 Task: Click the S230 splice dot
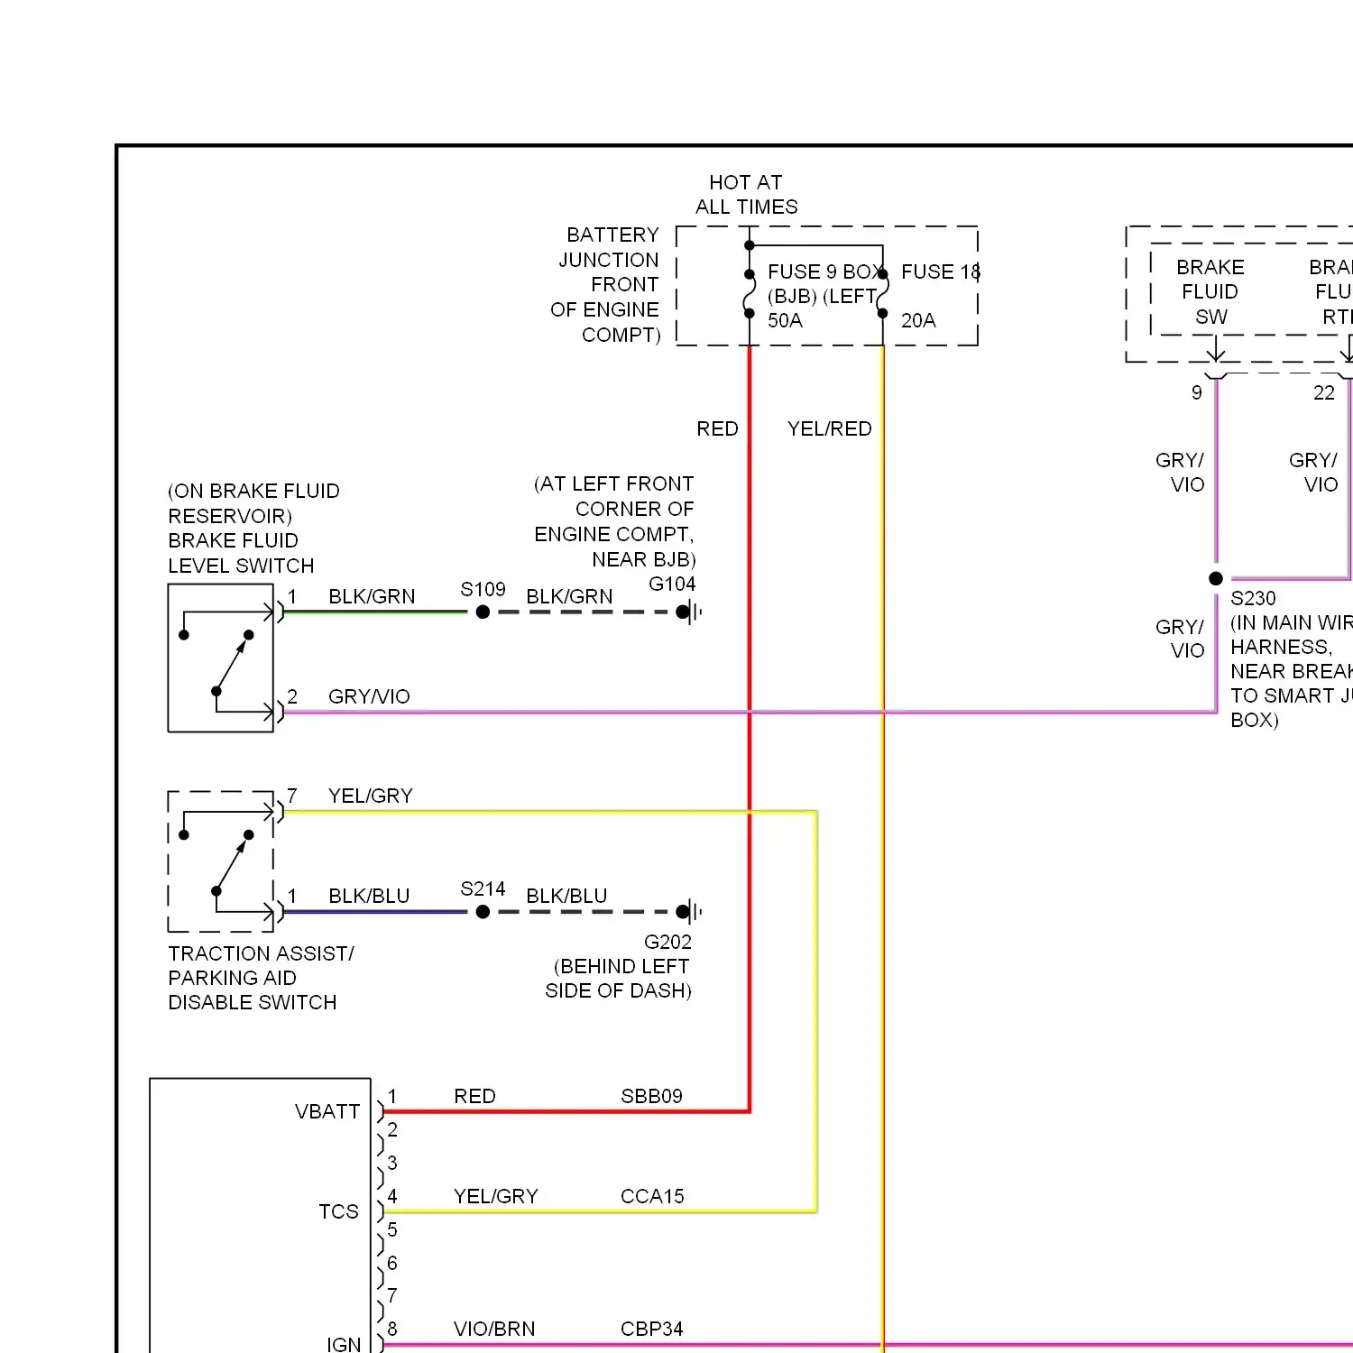tap(1216, 578)
